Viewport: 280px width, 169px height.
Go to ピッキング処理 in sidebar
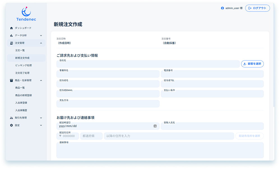coord(23,65)
